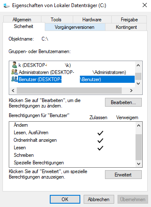This screenshot has width=151, height=207.
Task: Switch to the Allgemein tab
Action: [x=22, y=19]
